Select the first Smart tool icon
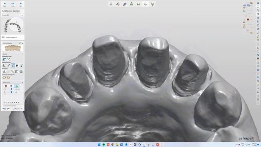This screenshot has width=261, height=147. [4, 71]
